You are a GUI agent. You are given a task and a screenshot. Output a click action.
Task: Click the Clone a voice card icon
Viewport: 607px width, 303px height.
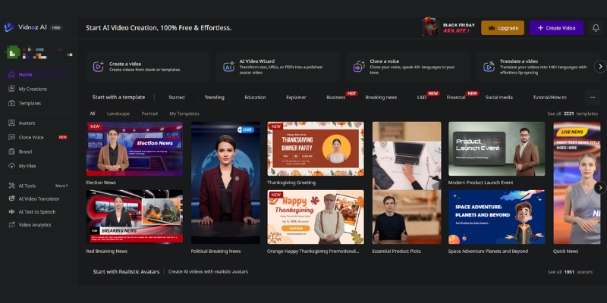tap(359, 67)
